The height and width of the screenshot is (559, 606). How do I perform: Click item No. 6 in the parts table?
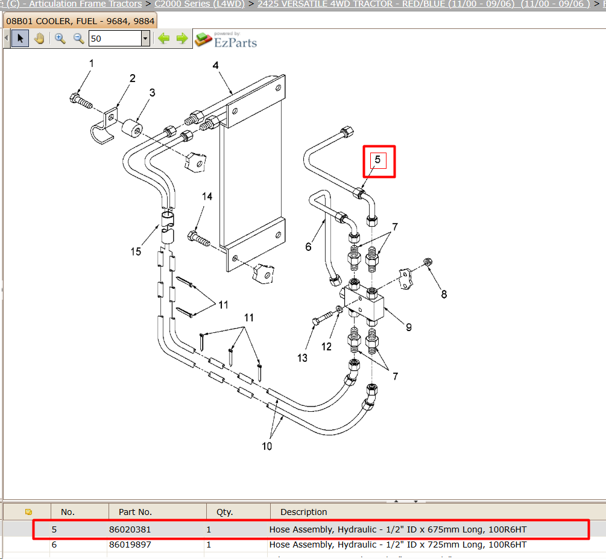(54, 545)
